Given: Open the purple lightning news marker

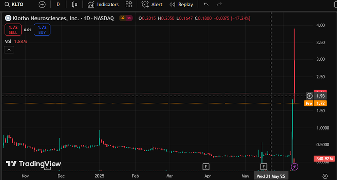Looking at the screenshot, I should [x=294, y=167].
